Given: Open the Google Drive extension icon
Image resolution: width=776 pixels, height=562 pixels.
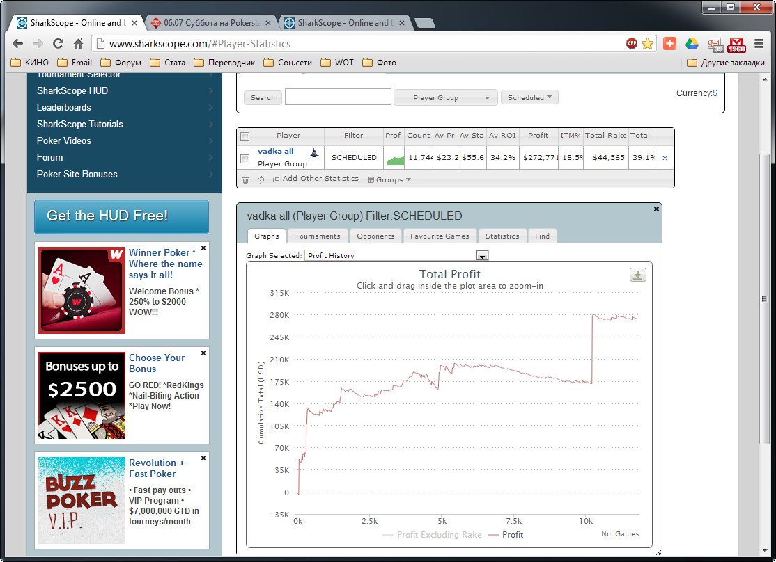Looking at the screenshot, I should point(692,44).
